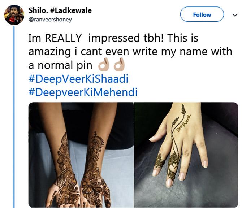Screen dimensions: 242x208
Task: Click the word 'REALLY' in the tweet
Action: (x=63, y=38)
